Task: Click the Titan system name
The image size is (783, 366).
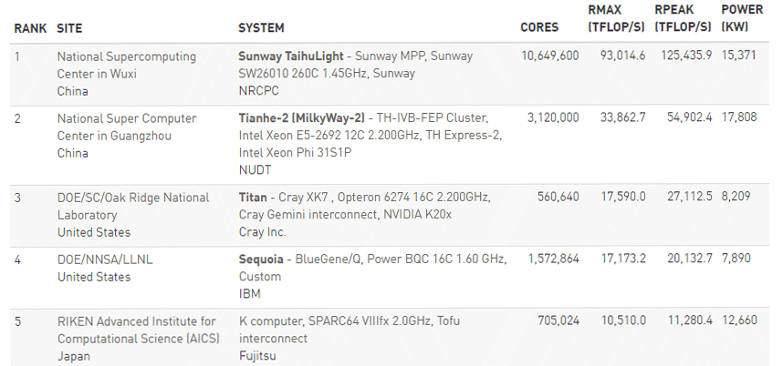Action: pos(253,198)
